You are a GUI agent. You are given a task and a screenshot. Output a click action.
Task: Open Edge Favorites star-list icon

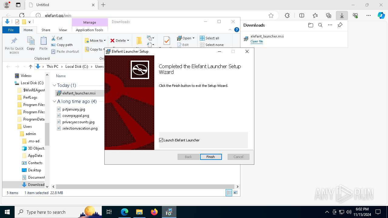pos(315,15)
